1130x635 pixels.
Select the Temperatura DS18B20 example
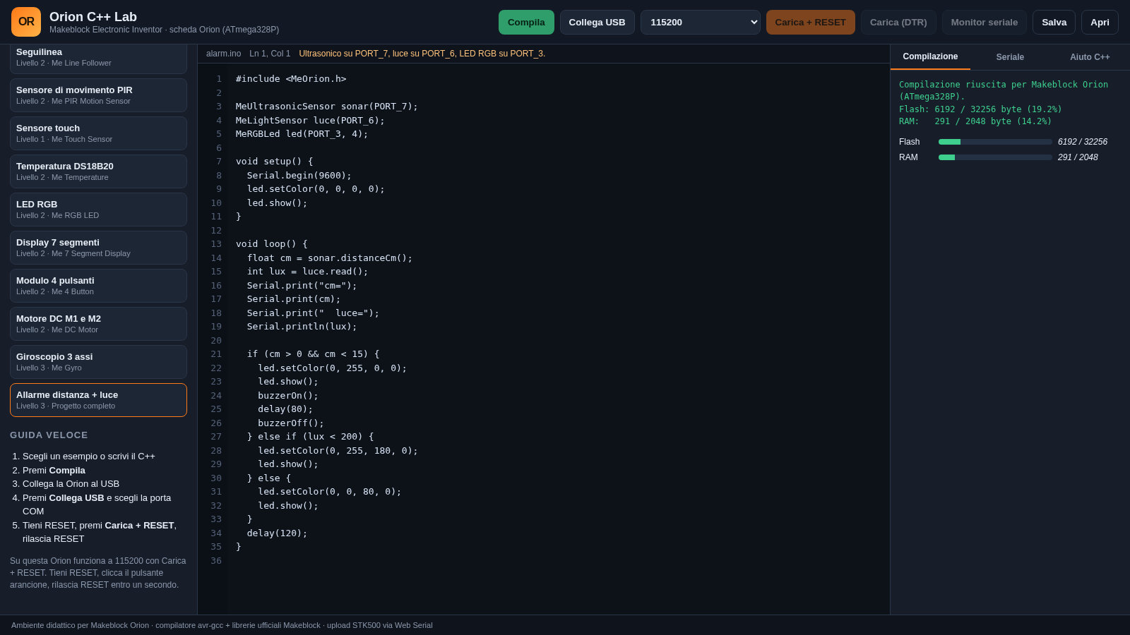(98, 171)
